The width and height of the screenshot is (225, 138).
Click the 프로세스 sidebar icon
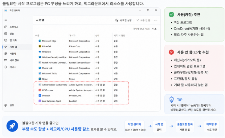click(6, 27)
